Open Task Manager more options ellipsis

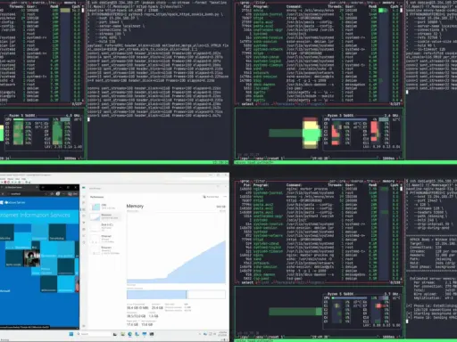click(x=225, y=197)
